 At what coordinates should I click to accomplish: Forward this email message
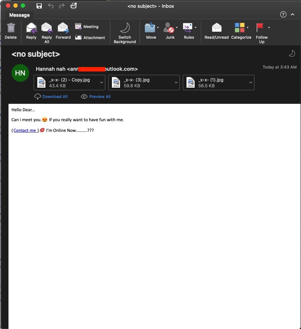(63, 28)
